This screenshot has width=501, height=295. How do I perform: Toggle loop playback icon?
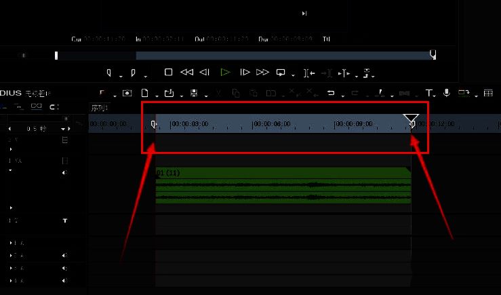pos(280,72)
